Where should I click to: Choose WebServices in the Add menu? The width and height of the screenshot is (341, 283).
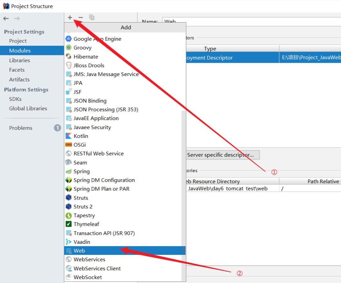(x=123, y=259)
